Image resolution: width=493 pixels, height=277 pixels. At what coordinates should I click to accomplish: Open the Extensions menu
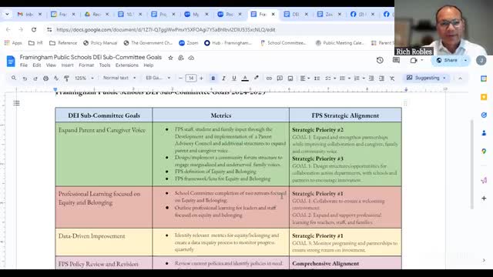coord(126,65)
